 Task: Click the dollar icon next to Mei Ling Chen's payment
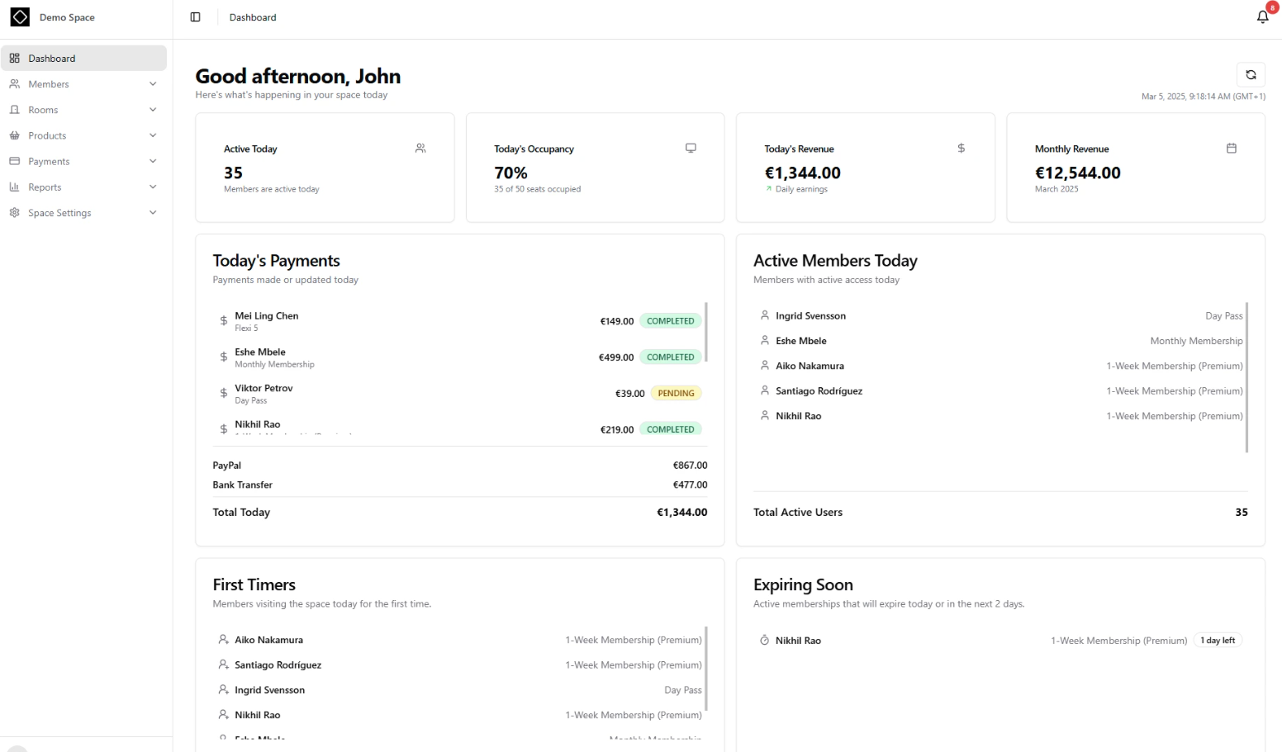pos(223,320)
